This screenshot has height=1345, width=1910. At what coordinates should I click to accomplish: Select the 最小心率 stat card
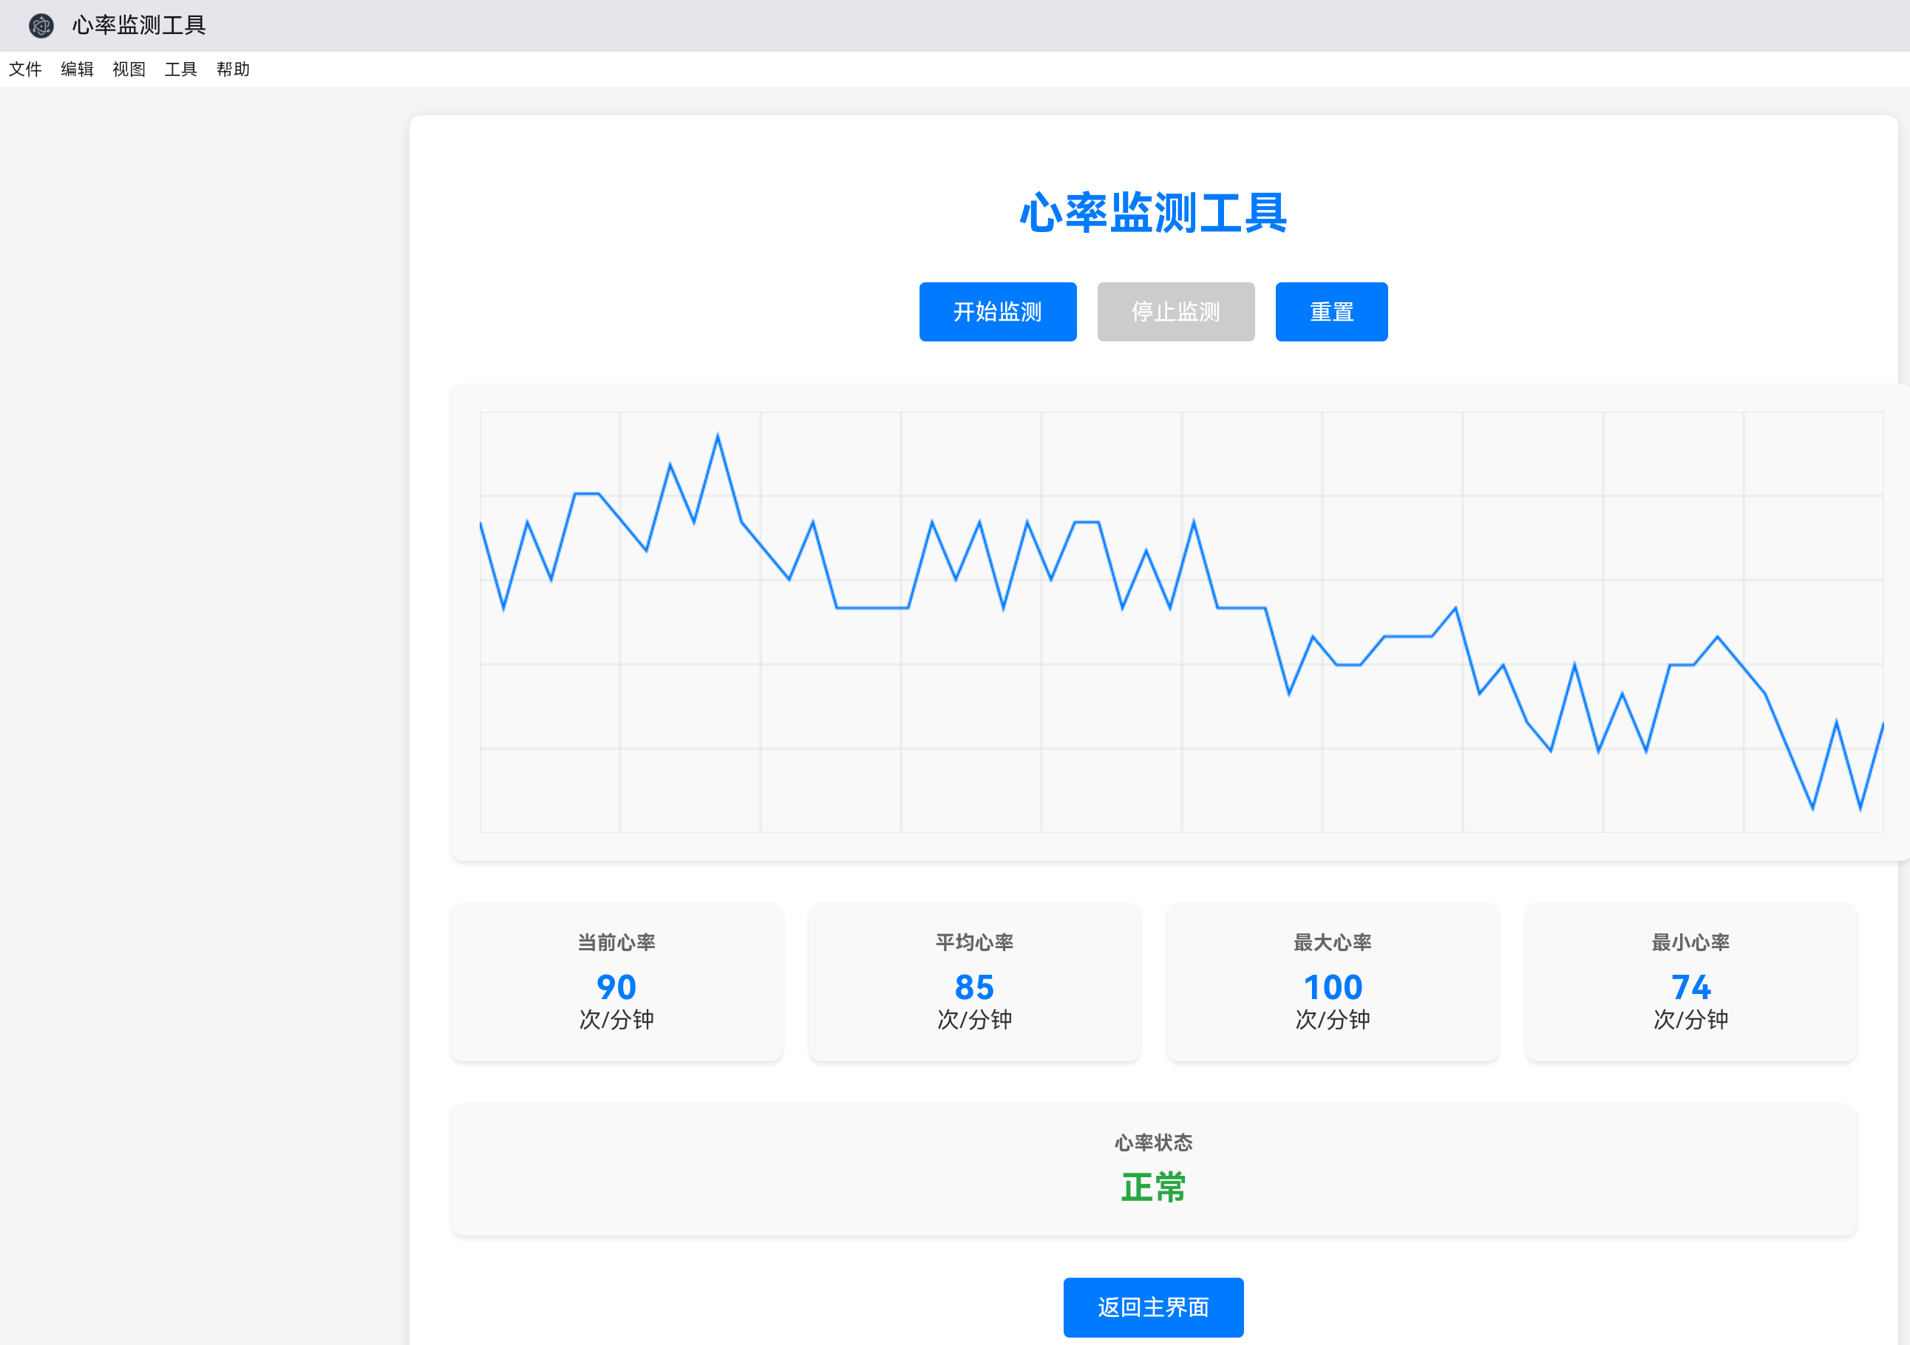tap(1690, 981)
